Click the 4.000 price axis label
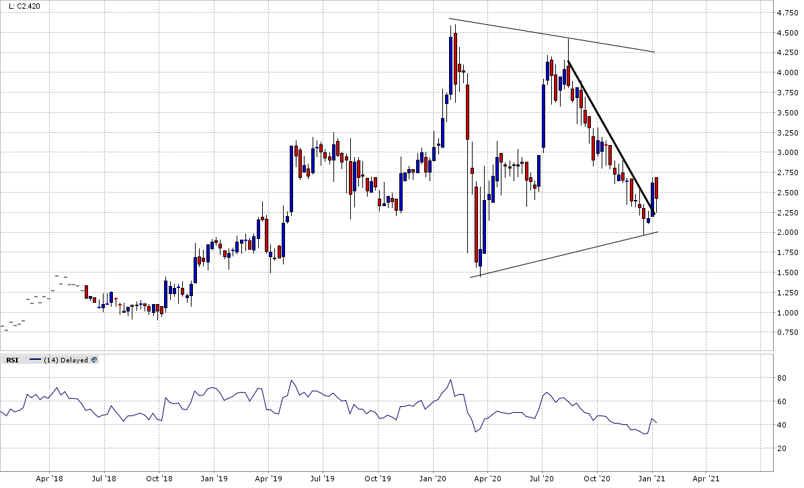Image resolution: width=804 pixels, height=488 pixels. 788,72
